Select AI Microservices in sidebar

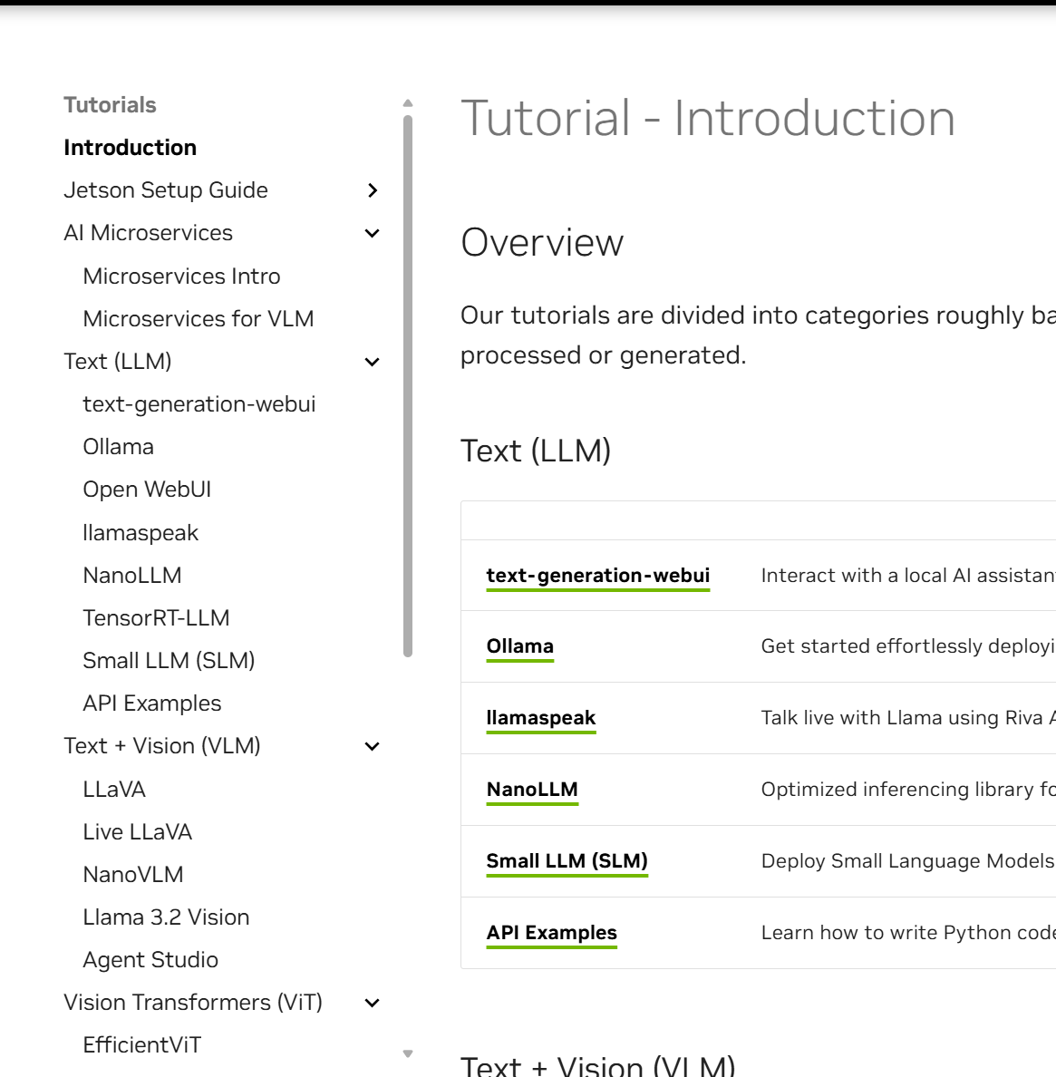(149, 233)
